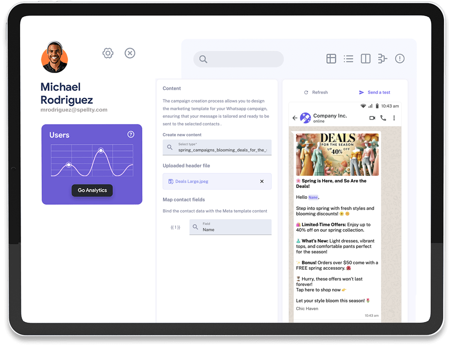Tap the back arrow in chat preview

tap(295, 118)
